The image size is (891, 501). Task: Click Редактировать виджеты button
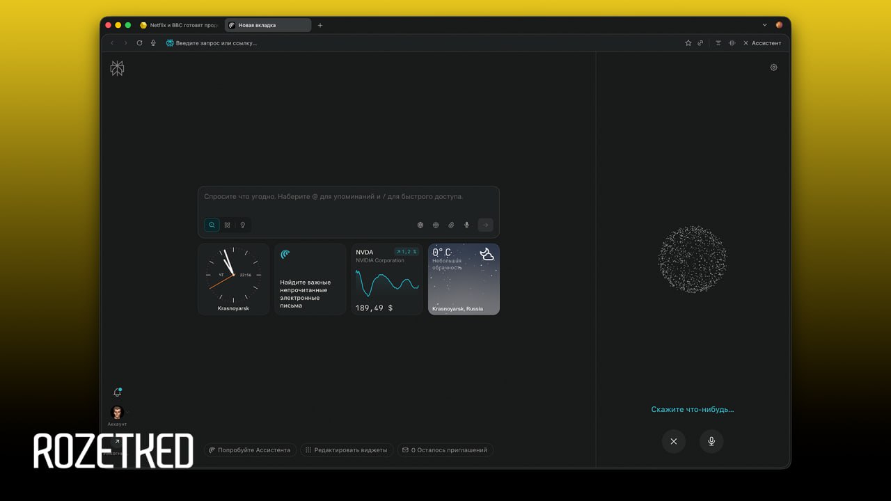pos(347,450)
